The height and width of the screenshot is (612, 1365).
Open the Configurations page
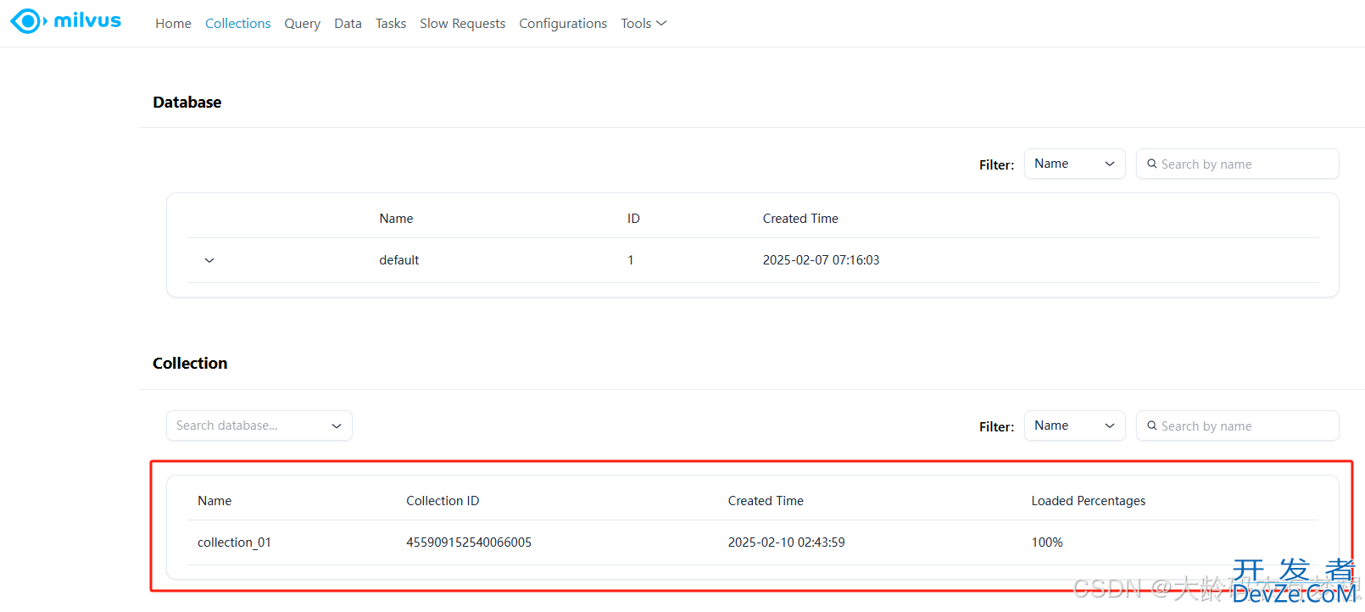point(563,24)
